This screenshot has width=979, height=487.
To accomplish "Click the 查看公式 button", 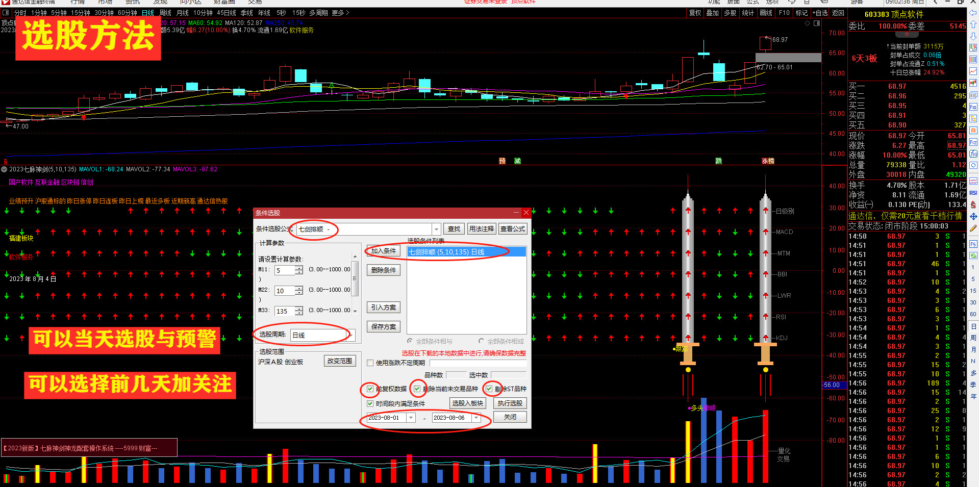I will [513, 229].
